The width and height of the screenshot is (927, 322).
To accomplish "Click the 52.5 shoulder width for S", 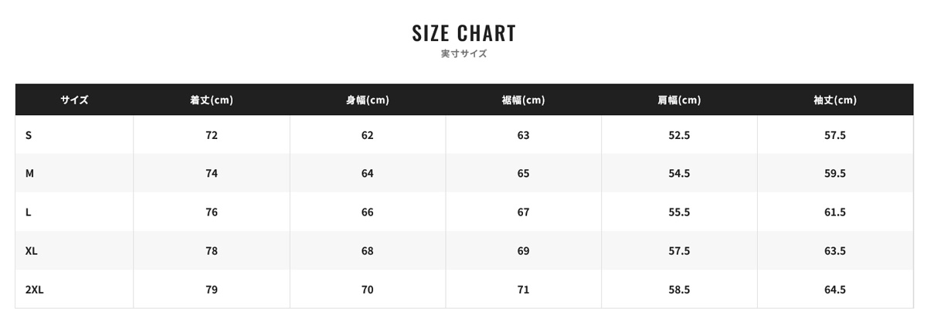I will 679,135.
